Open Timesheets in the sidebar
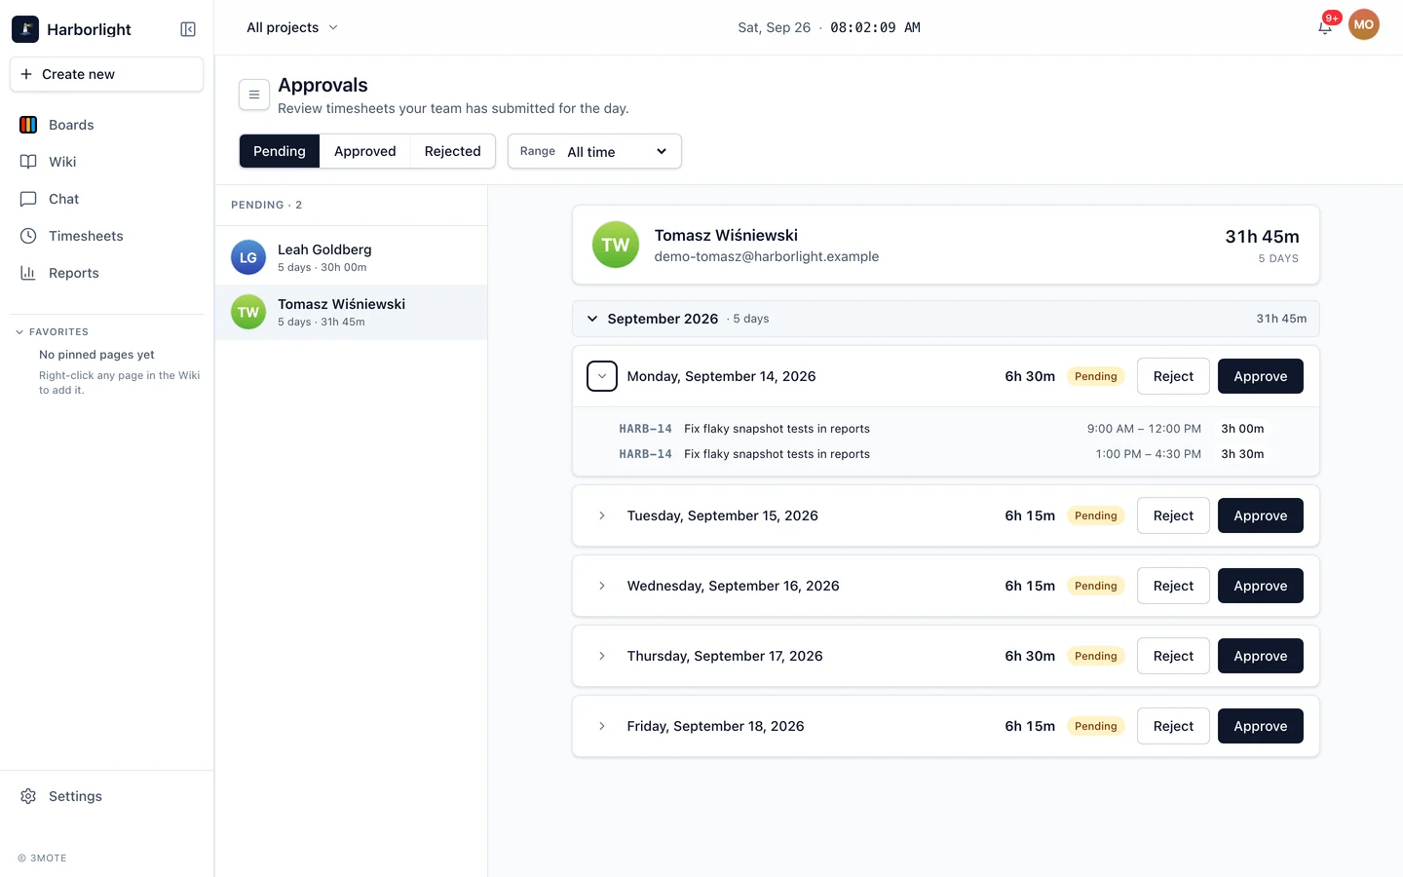Screen dimensions: 1403x877 point(106,236)
